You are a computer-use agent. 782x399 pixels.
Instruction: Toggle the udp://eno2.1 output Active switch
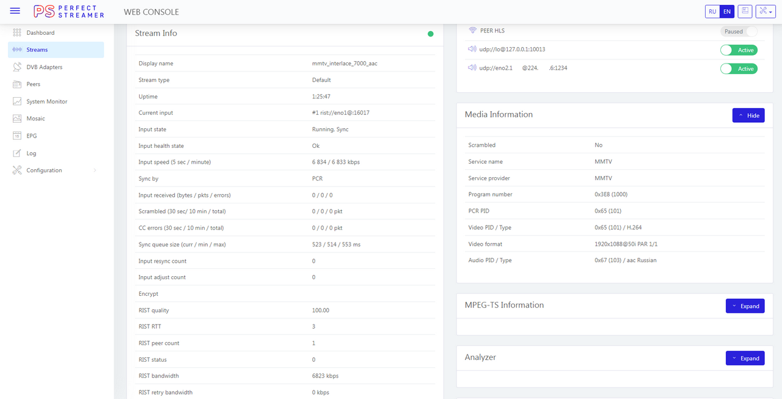(739, 68)
